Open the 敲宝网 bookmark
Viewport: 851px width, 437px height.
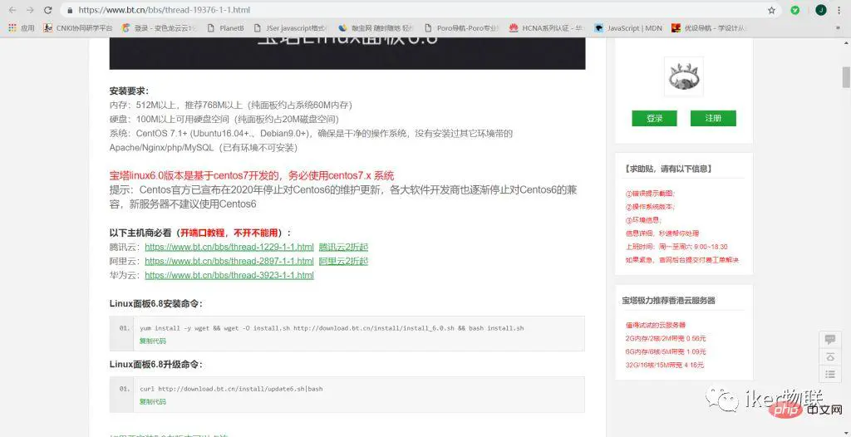pos(376,27)
